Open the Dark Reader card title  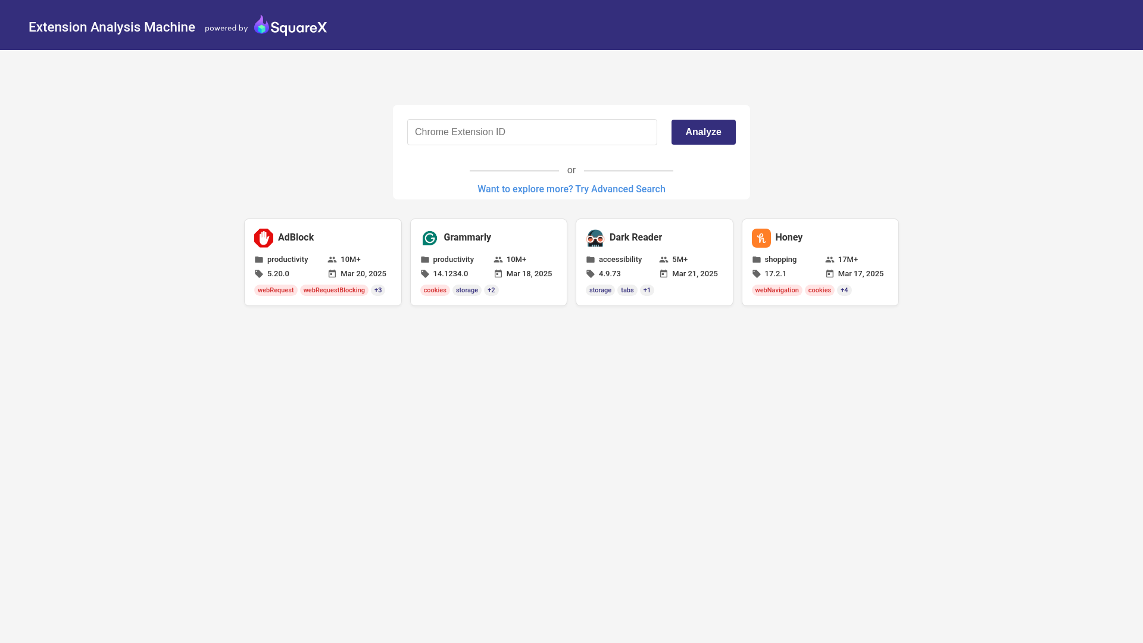point(636,238)
